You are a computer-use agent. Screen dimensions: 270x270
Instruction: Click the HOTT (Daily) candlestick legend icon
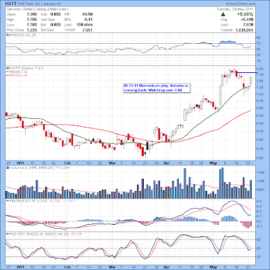point(7,68)
